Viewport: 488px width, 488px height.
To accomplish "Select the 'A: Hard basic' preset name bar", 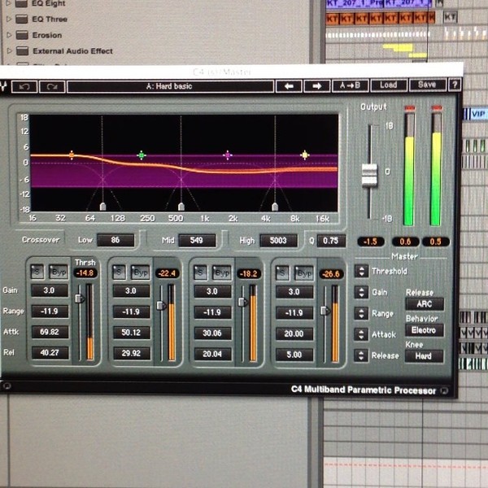I will 170,86.
